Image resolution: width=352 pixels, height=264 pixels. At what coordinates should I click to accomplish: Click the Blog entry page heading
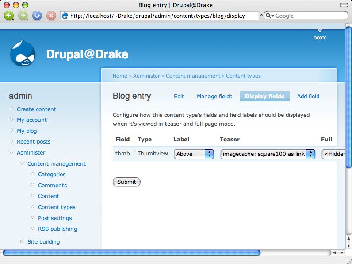(132, 96)
